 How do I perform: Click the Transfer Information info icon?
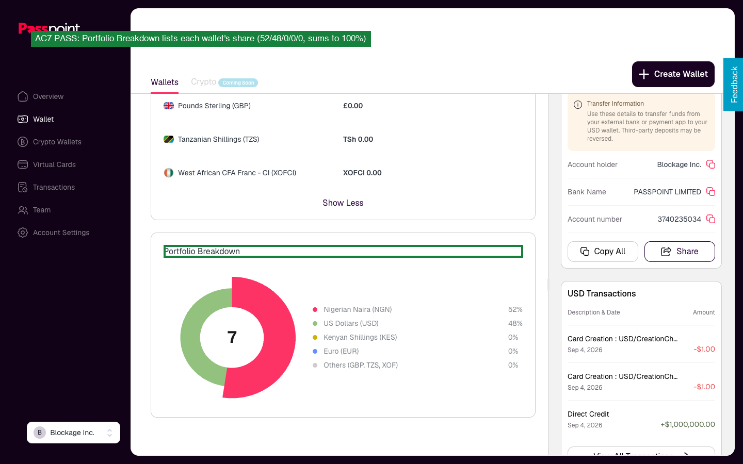[578, 105]
